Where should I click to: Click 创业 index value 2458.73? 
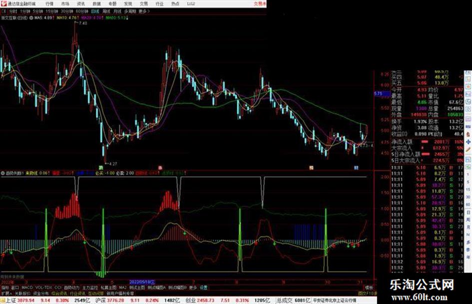click(x=206, y=301)
